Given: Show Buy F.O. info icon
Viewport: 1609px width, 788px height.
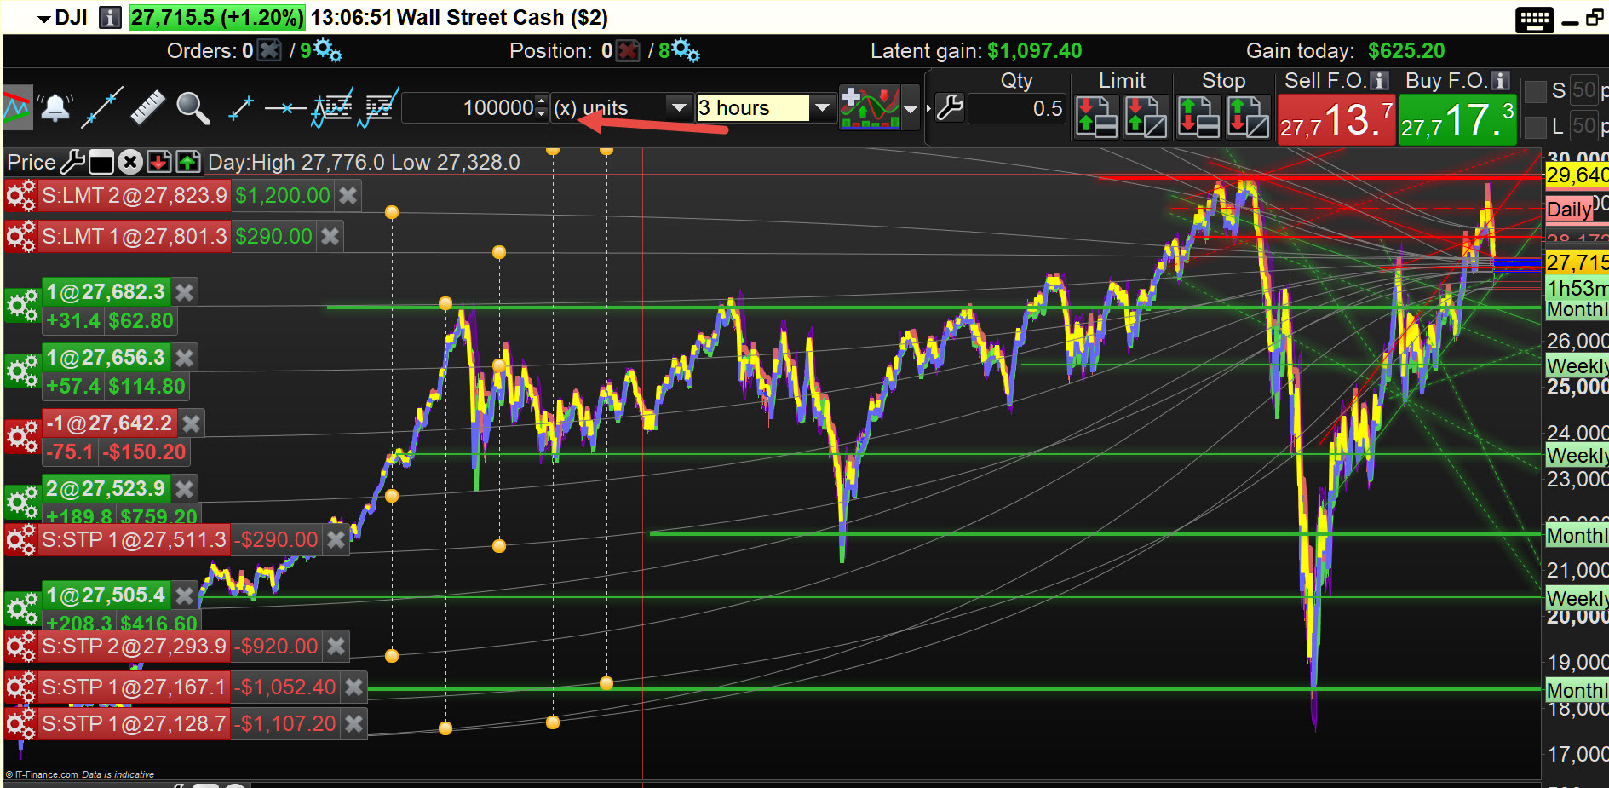Looking at the screenshot, I should [1501, 81].
